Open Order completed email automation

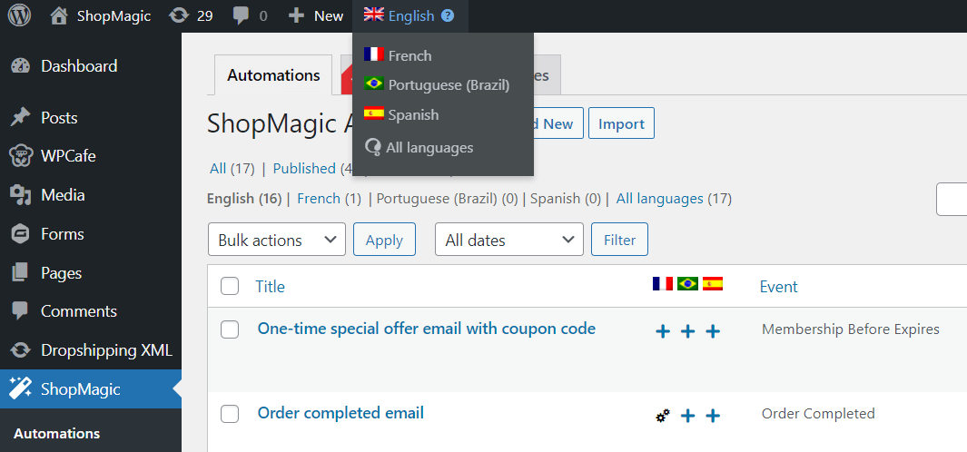340,413
